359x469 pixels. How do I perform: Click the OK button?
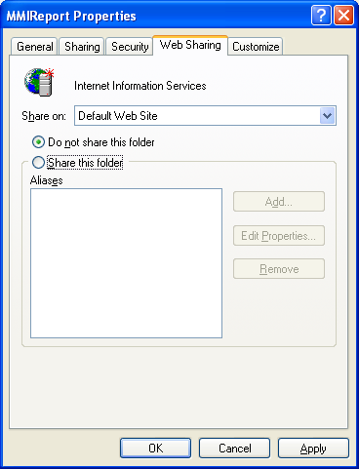coord(155,449)
